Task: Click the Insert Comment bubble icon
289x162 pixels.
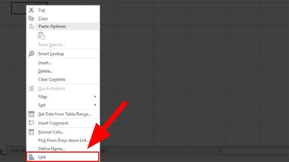Action: coord(31,123)
